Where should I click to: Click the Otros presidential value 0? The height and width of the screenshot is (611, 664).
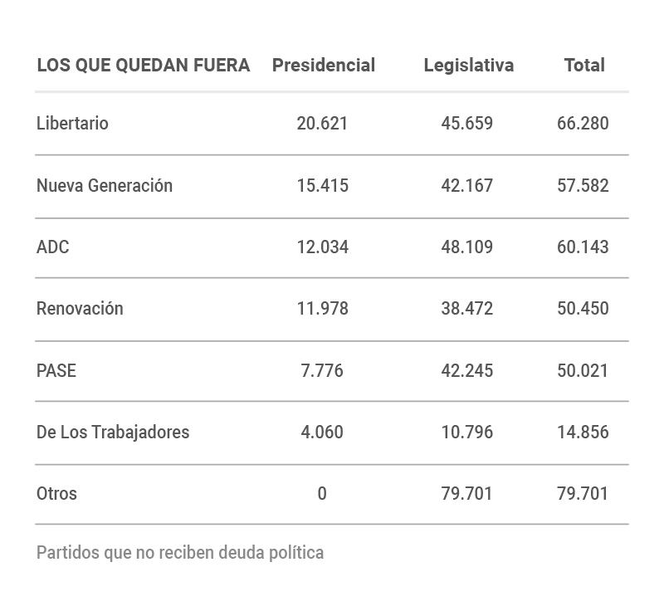click(x=322, y=493)
